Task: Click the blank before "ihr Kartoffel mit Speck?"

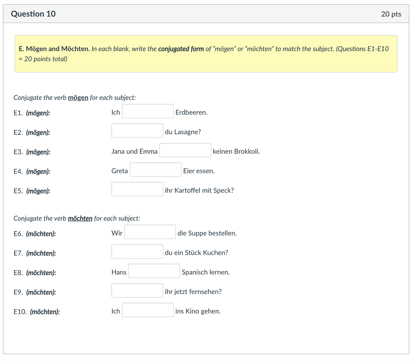Action: tap(137, 189)
